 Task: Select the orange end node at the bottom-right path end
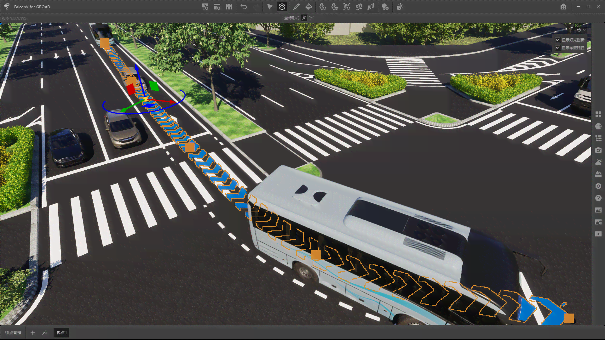569,318
